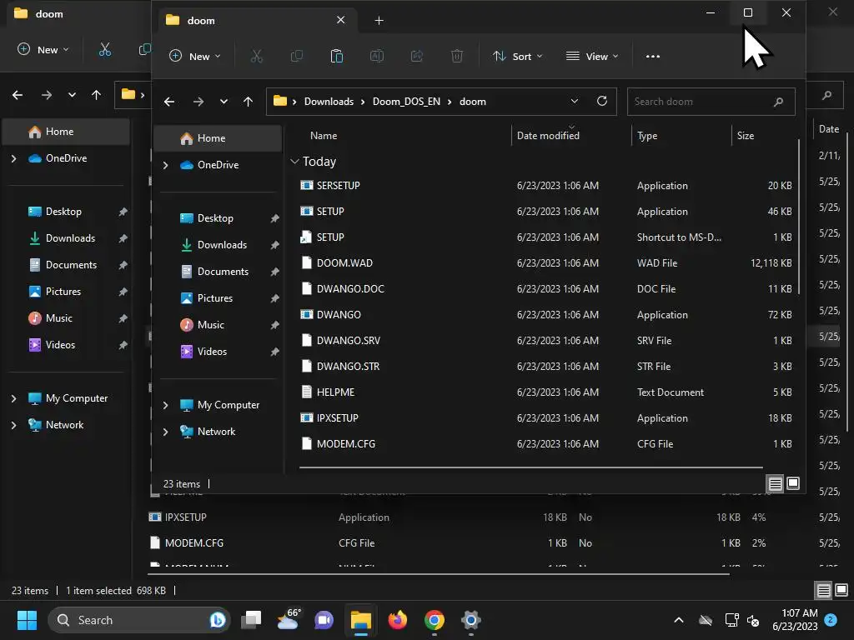Open recent locations chevron in front window
Viewport: 854px width, 640px height.
pos(224,102)
